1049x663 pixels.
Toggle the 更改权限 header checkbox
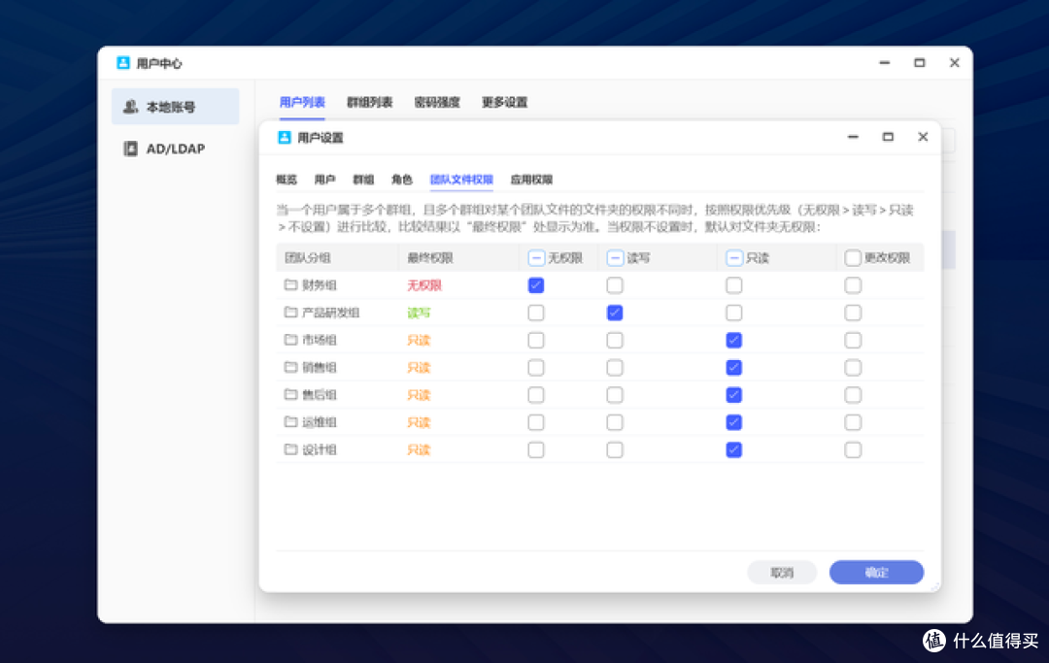click(x=853, y=258)
